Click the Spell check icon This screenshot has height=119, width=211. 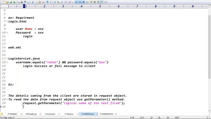point(25,2)
